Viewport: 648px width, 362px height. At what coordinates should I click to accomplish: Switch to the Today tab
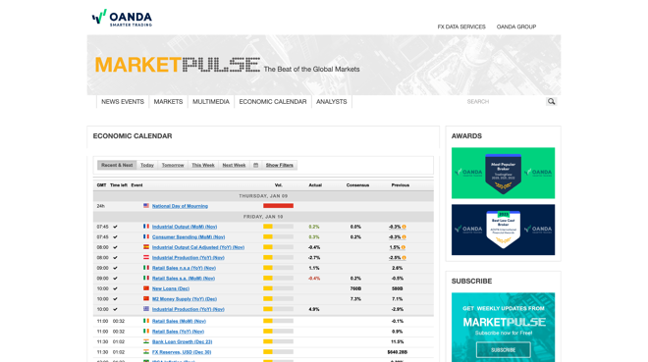click(146, 165)
